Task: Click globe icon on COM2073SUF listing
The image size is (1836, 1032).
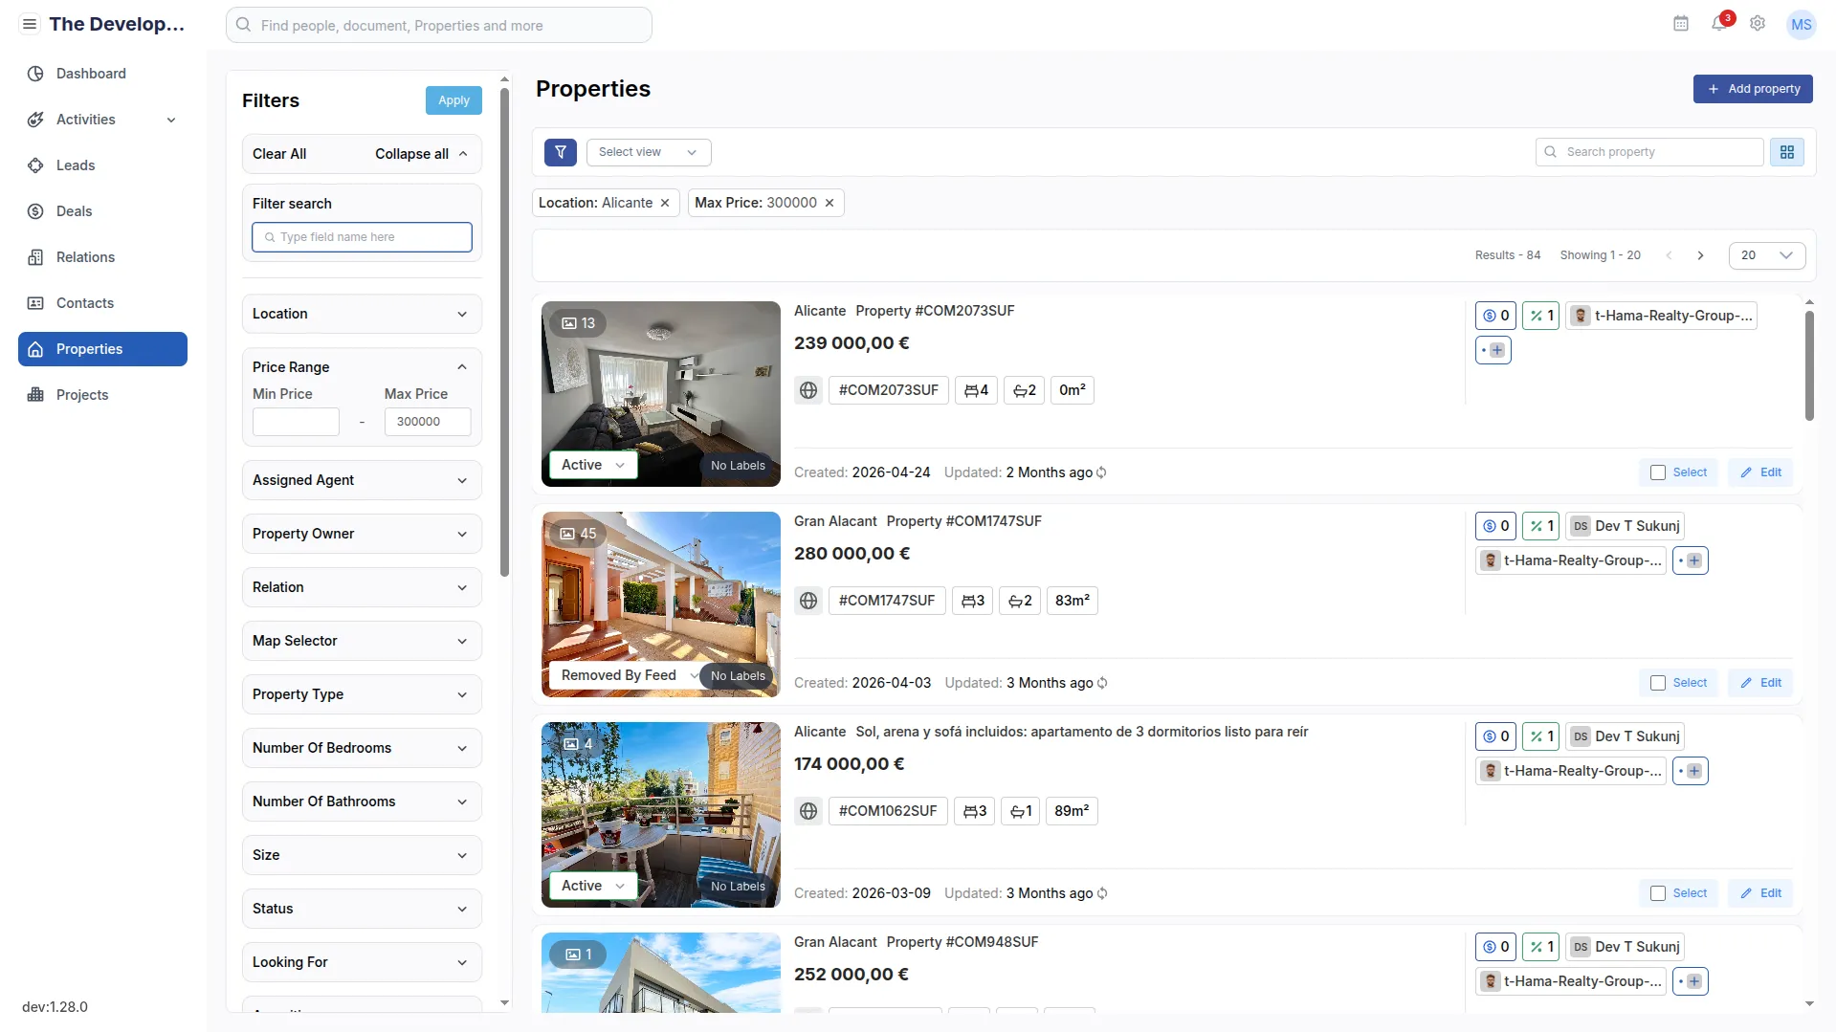Action: coord(808,390)
